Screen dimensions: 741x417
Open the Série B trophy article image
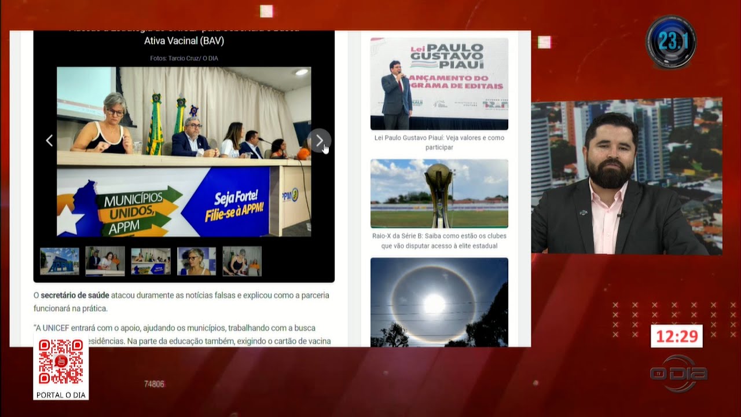pos(439,193)
